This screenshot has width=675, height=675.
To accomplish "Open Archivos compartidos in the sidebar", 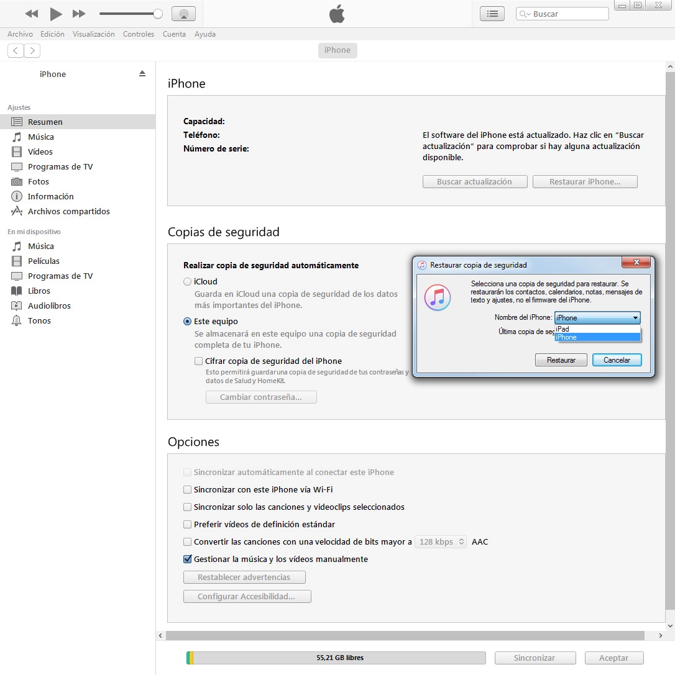I will click(68, 211).
